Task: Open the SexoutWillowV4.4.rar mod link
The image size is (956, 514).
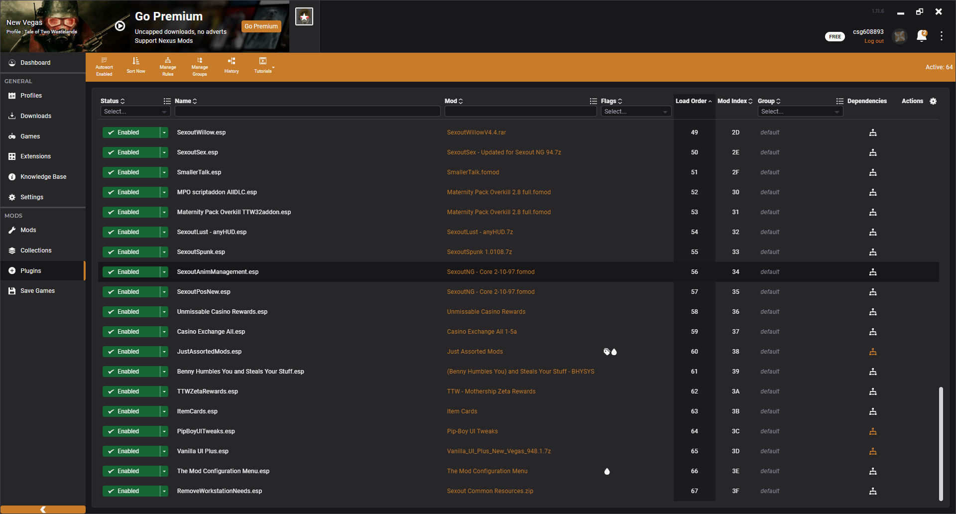Action: pos(477,132)
